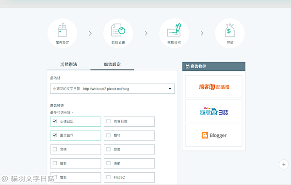Click the 廣告頻道 section label
Screen dimensions: 291x185
point(57,105)
